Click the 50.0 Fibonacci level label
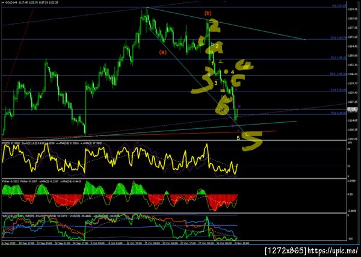361x257 pixels. click(339, 74)
